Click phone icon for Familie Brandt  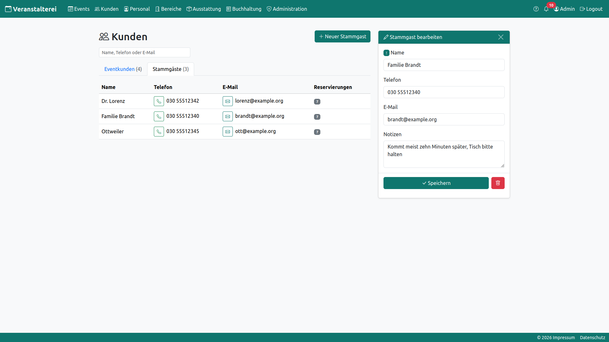point(159,117)
